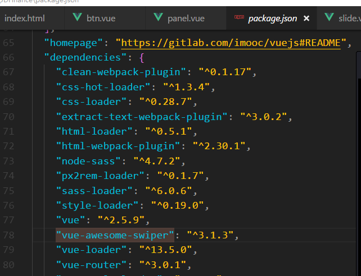Viewport: 361px width, 276px height.
Task: Click the "^0.1.17" version value
Action: pos(225,72)
